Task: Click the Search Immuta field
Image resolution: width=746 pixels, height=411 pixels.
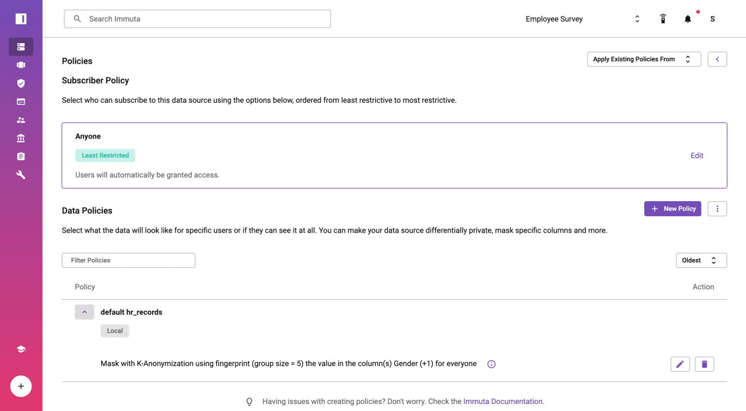Action: click(x=197, y=19)
